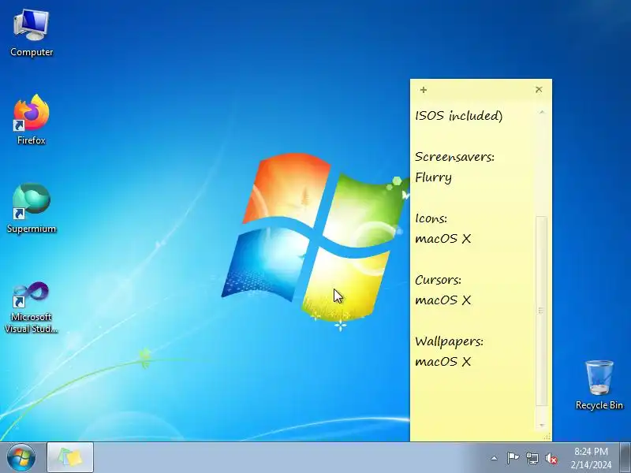Viewport: 631px width, 473px height.
Task: Click the sticky note scrollbar up arrow
Action: coord(542,112)
